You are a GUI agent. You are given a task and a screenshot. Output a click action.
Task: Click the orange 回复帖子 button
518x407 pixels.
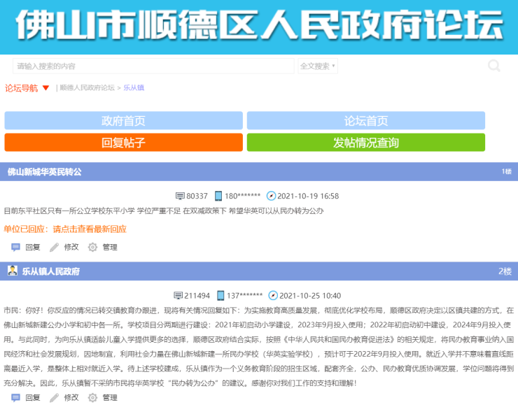pos(123,143)
